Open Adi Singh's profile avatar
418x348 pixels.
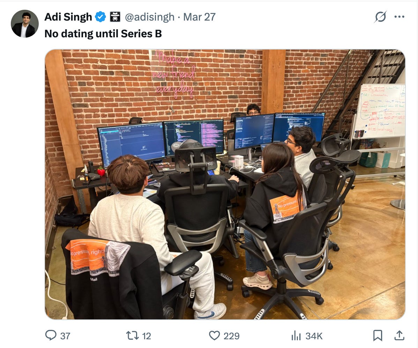coord(24,24)
